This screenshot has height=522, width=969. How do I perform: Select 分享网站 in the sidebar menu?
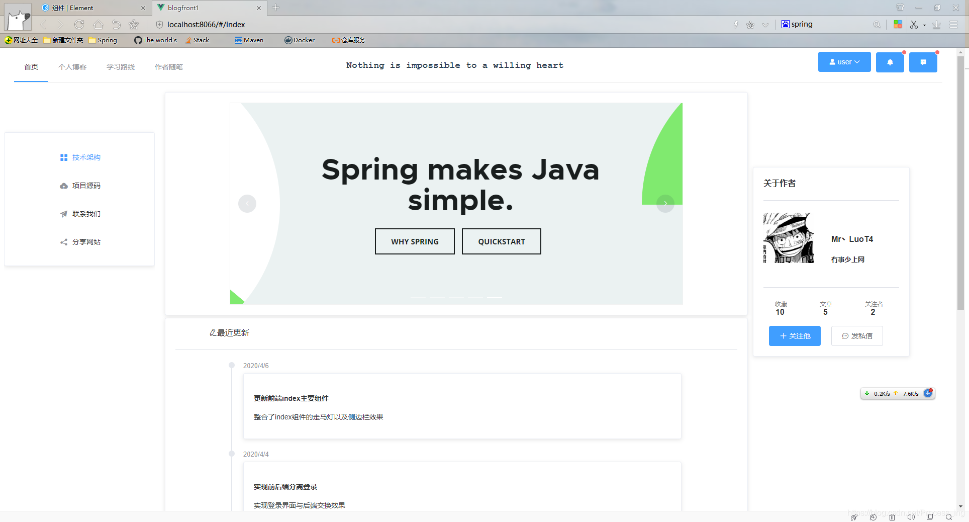pos(80,242)
